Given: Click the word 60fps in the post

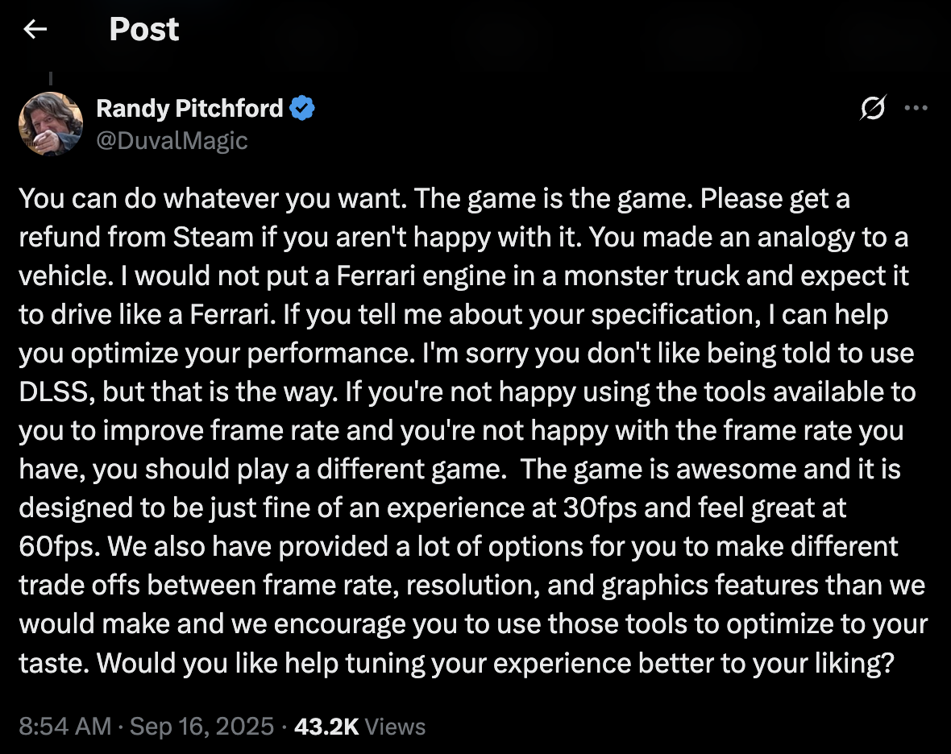Looking at the screenshot, I should click(57, 547).
